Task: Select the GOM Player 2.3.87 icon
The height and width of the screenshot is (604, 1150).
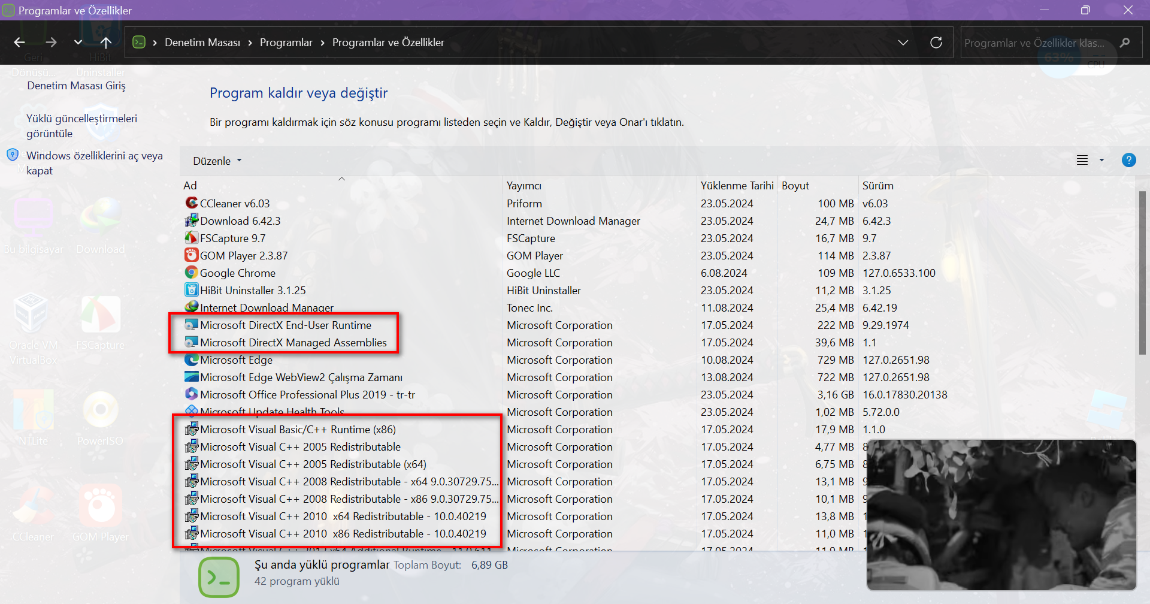Action: click(191, 255)
